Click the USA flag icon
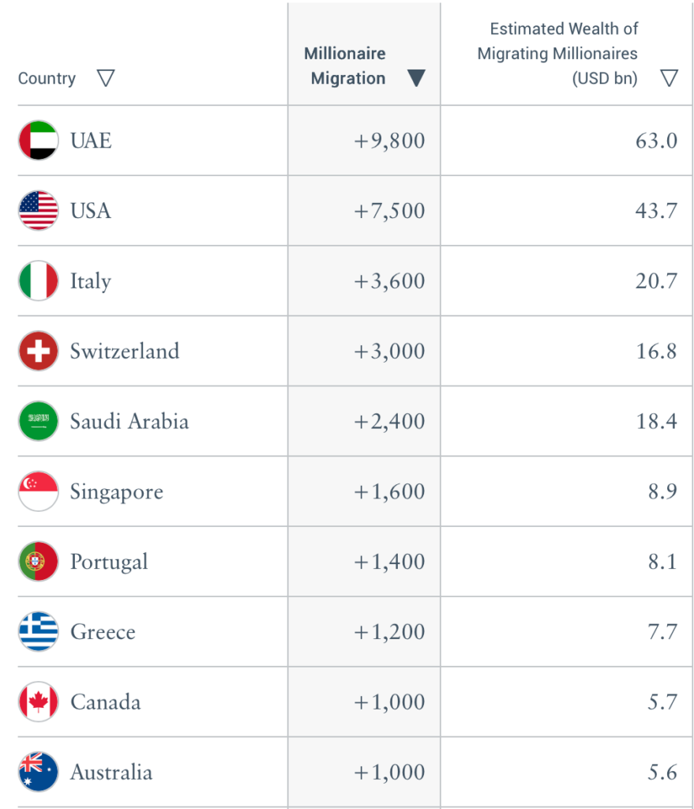This screenshot has height=809, width=694. click(x=38, y=211)
